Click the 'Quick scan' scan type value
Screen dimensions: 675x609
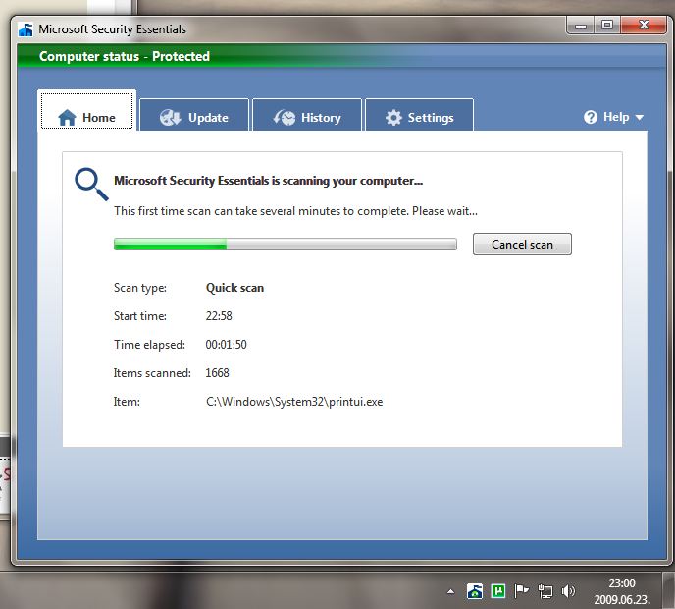234,288
